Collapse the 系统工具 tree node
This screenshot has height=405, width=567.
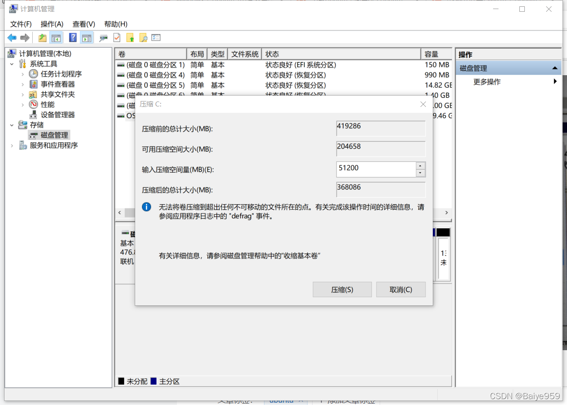click(12, 64)
